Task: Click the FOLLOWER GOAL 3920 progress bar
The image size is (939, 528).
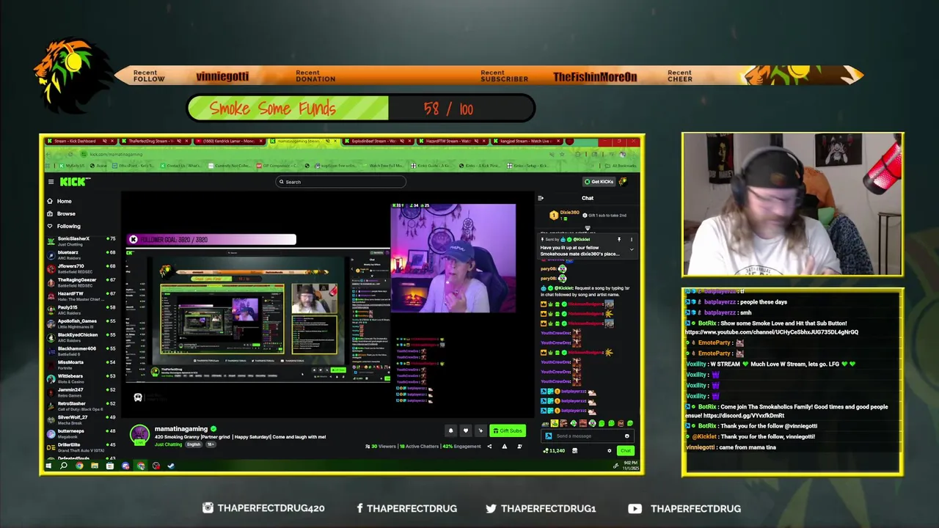Action: pyautogui.click(x=212, y=239)
